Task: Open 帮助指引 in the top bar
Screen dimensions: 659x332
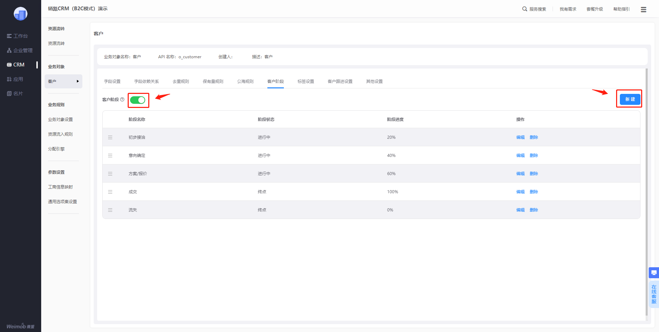Action: [622, 9]
